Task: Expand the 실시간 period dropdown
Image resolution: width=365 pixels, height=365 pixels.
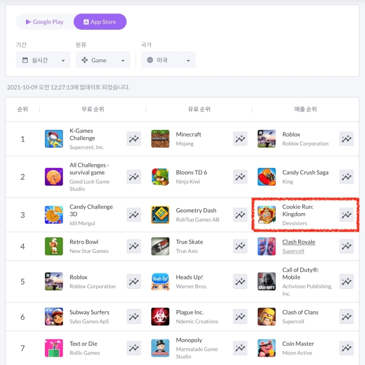Action: pyautogui.click(x=43, y=60)
